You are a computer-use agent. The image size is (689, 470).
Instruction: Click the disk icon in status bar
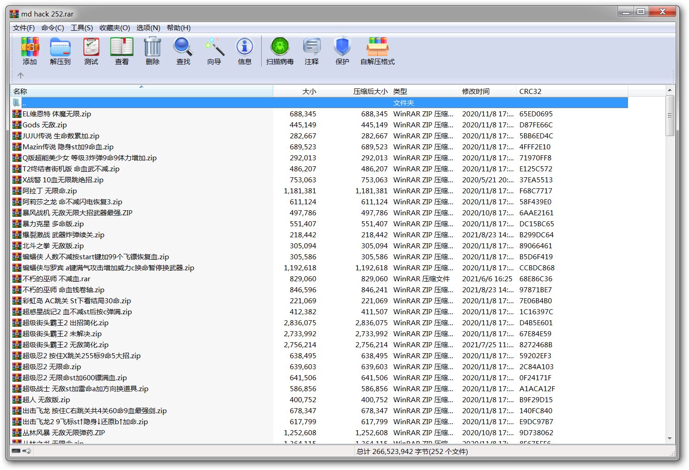pos(16,451)
